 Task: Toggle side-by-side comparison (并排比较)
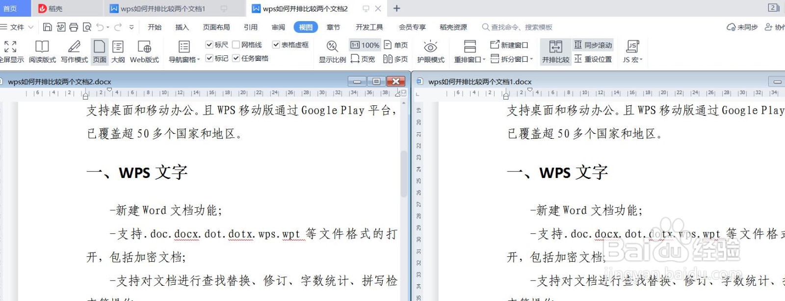tap(556, 52)
